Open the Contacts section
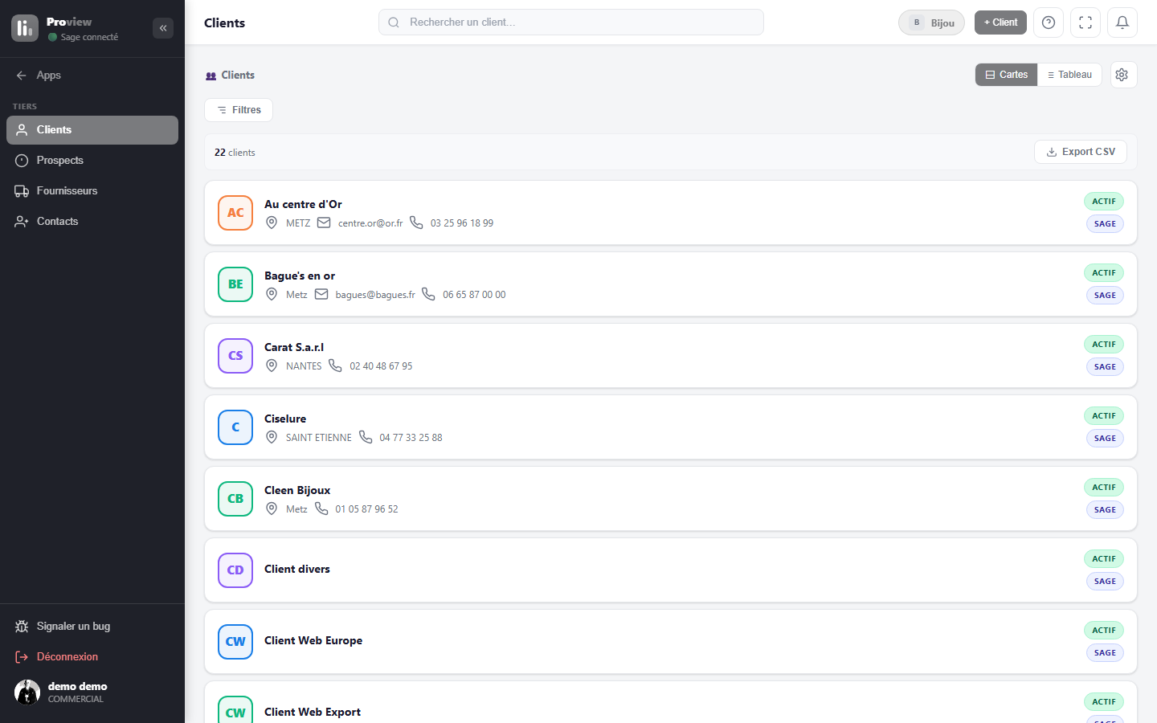Screen dimensions: 1157x723 (x=92, y=222)
